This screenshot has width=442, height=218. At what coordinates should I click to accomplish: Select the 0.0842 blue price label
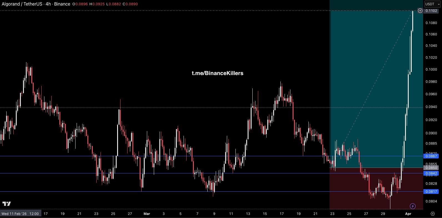click(431, 173)
